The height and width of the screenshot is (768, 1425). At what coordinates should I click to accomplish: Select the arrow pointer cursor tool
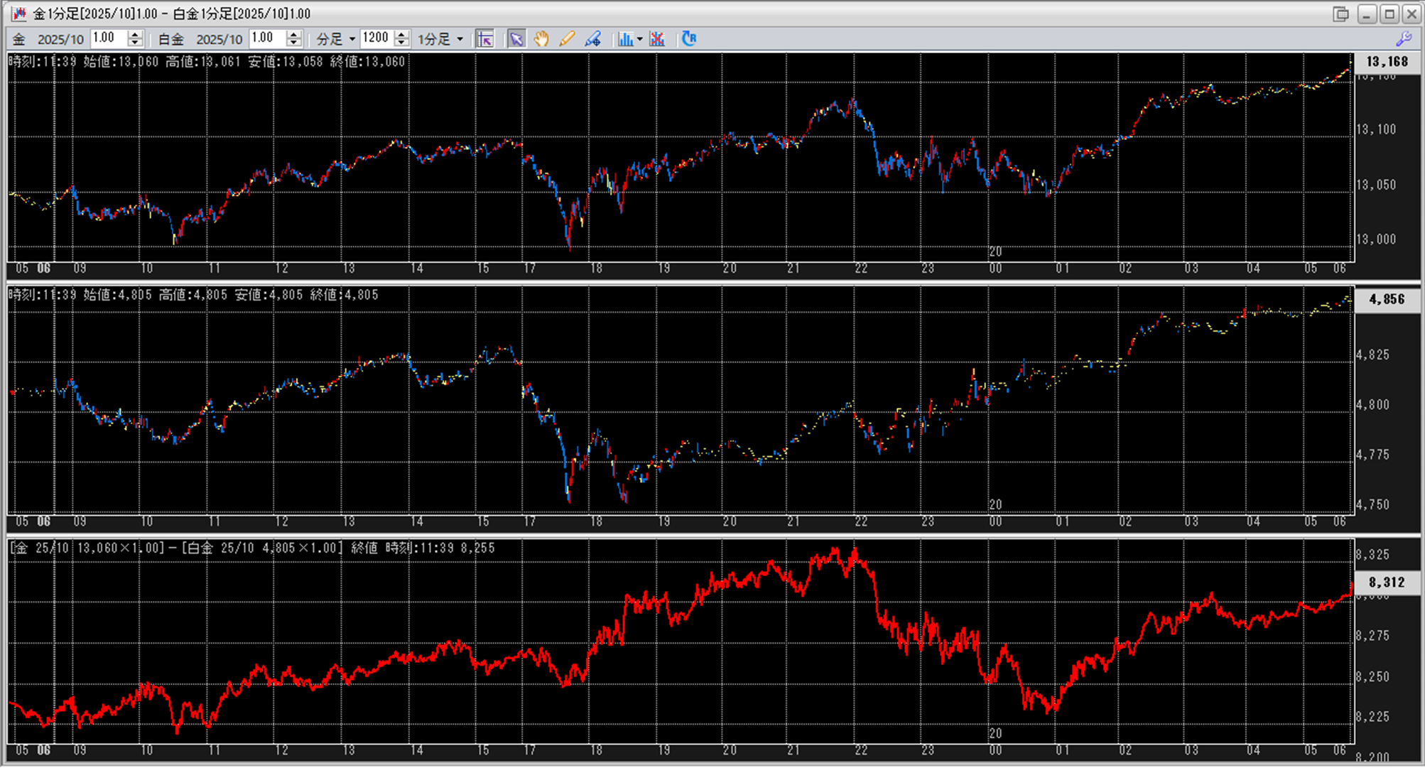click(516, 39)
